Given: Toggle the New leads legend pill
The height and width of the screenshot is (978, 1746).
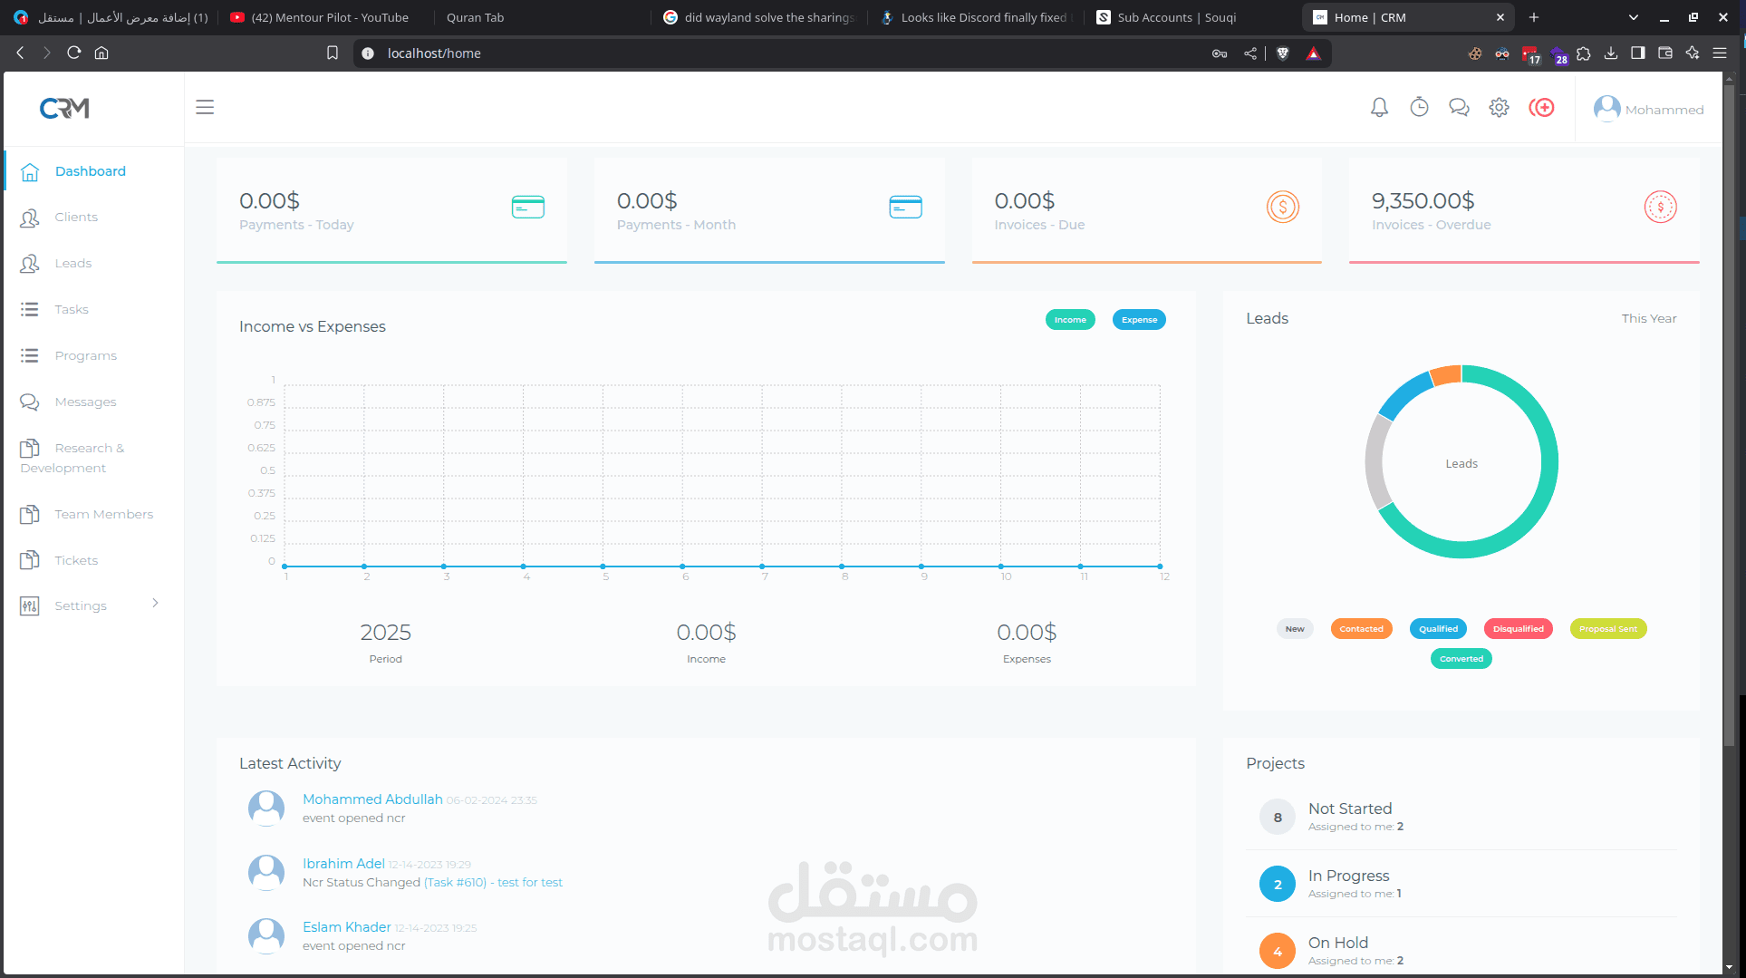Looking at the screenshot, I should (x=1295, y=629).
